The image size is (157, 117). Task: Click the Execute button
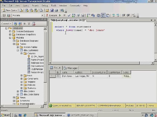pos(51,15)
